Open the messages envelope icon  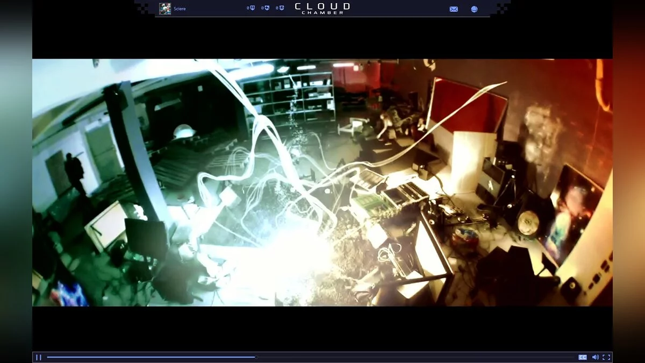click(454, 9)
